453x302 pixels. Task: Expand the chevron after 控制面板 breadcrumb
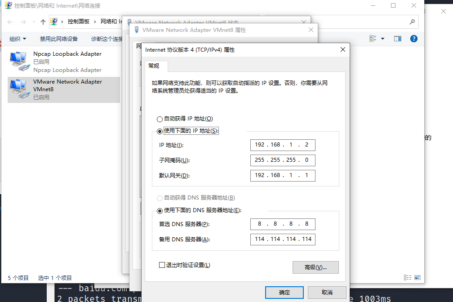click(95, 22)
